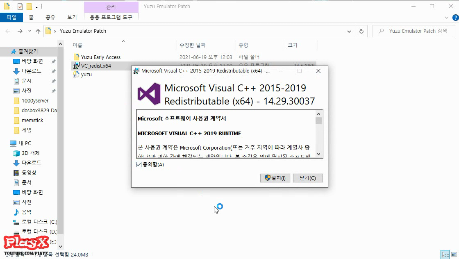Image resolution: width=459 pixels, height=259 pixels.
Task: Go up one folder level
Action: (38, 31)
